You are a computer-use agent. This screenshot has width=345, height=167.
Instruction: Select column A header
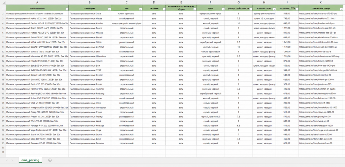pos(37,2)
